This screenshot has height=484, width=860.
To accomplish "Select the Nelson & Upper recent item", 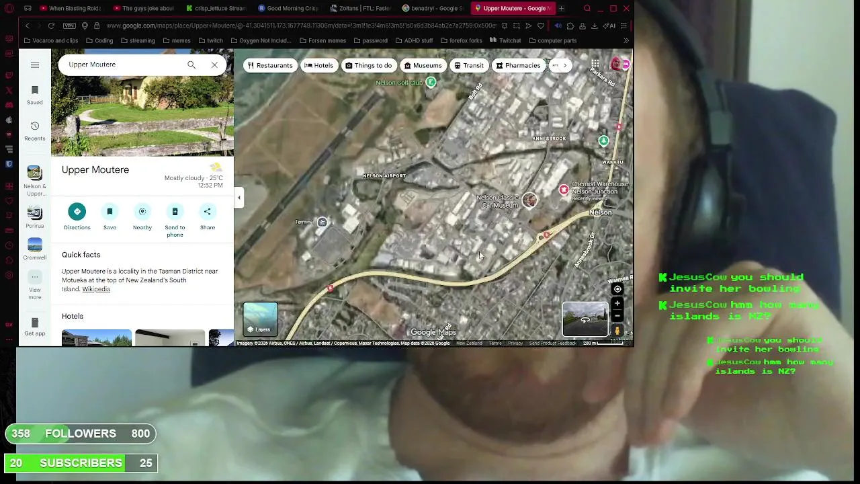I will pyautogui.click(x=34, y=181).
